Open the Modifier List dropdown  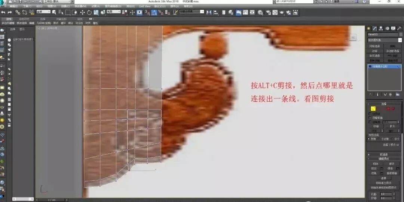[x=384, y=40]
